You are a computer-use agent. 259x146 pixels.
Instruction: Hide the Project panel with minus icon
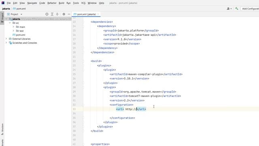coord(69,14)
